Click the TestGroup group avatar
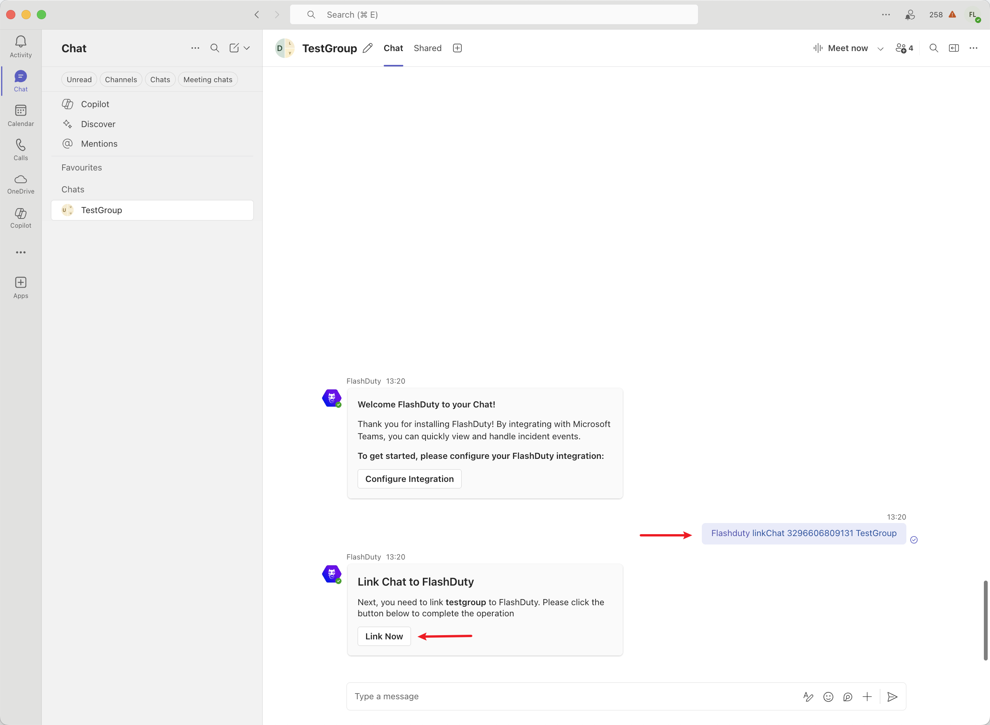990x725 pixels. click(285, 48)
